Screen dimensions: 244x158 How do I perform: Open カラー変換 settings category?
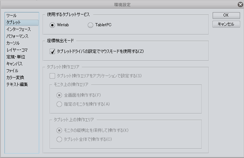15,78
